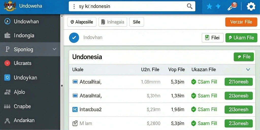
Task: Click the second blue star icon
Action: [x=218, y=6]
